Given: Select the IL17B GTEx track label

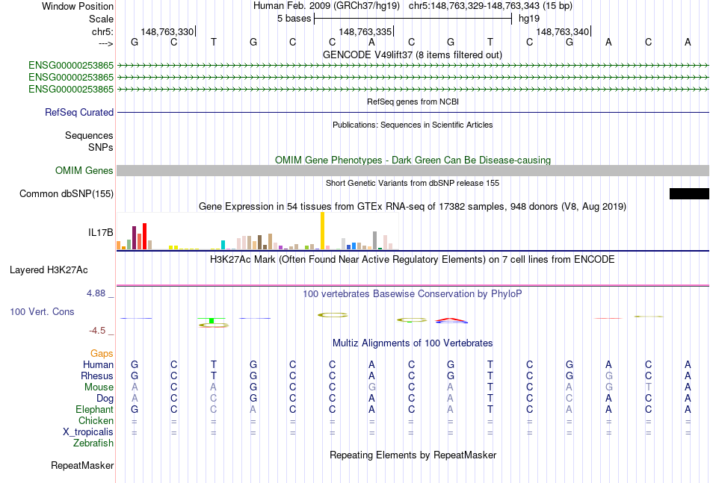Looking at the screenshot, I should pos(101,232).
